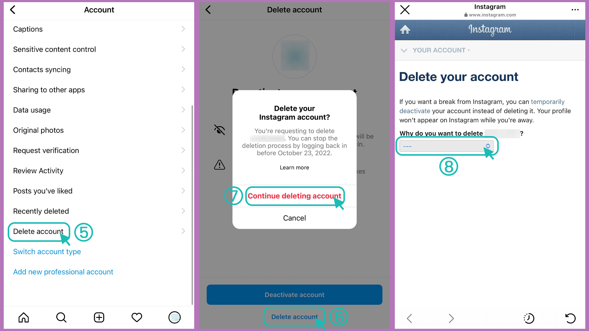The width and height of the screenshot is (589, 331).
Task: Click the back arrow on Delete account screen
Action: click(209, 10)
